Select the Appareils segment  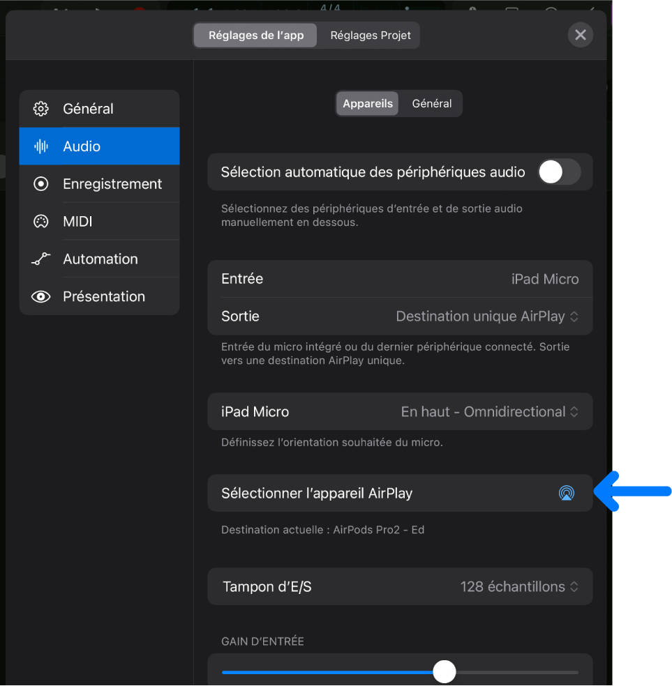366,103
